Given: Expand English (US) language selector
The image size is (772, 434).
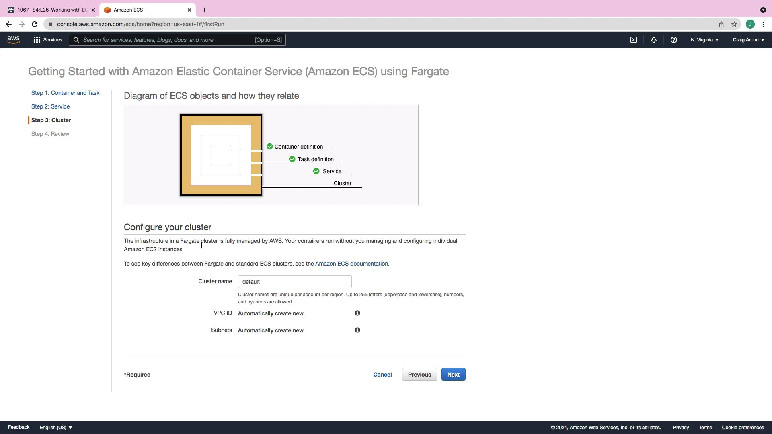Looking at the screenshot, I should (x=56, y=427).
